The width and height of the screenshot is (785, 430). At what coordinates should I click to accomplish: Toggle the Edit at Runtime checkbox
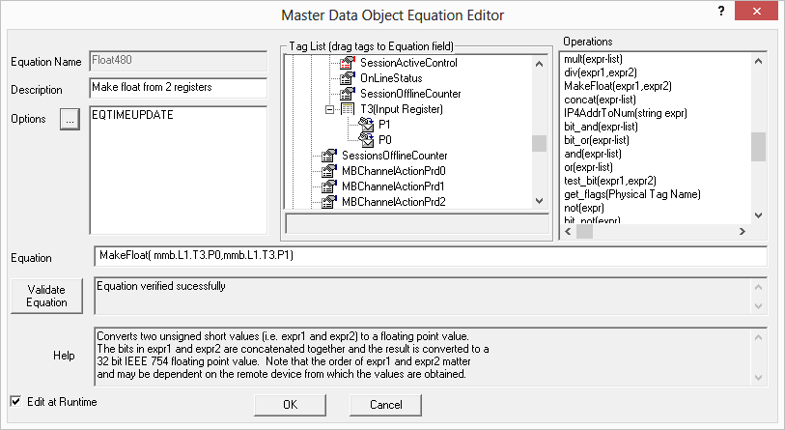(15, 401)
